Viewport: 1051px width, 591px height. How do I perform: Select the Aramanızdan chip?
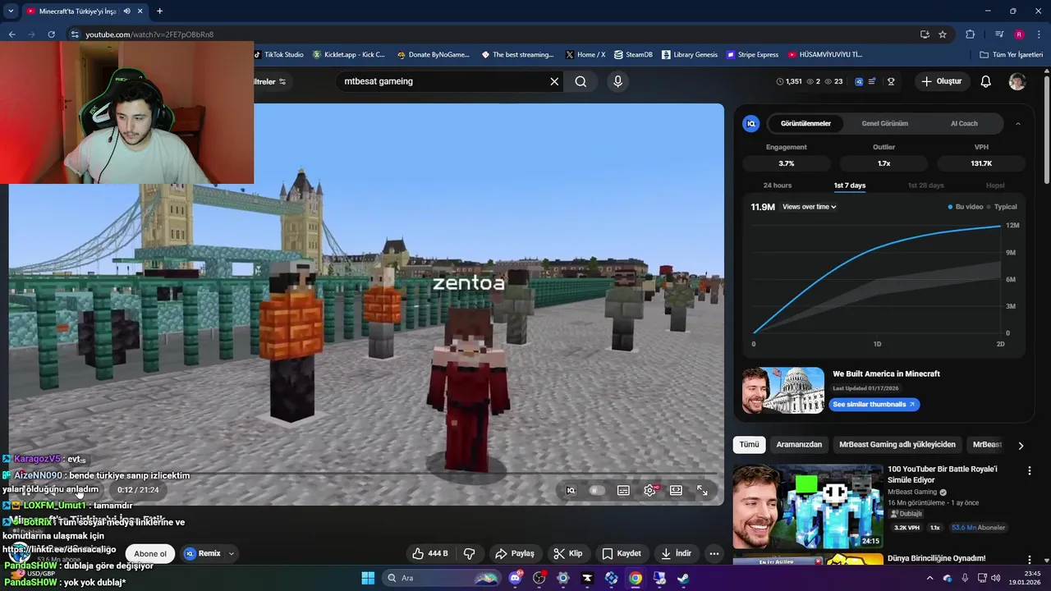click(799, 445)
